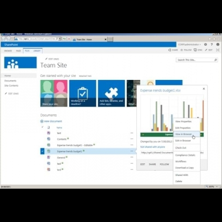The image size is (222, 222).
Task: Open ellipsis menu for the Contents document
Action: [132, 139]
